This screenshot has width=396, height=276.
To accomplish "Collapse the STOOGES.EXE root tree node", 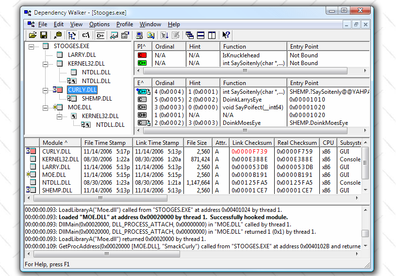I will point(32,46).
